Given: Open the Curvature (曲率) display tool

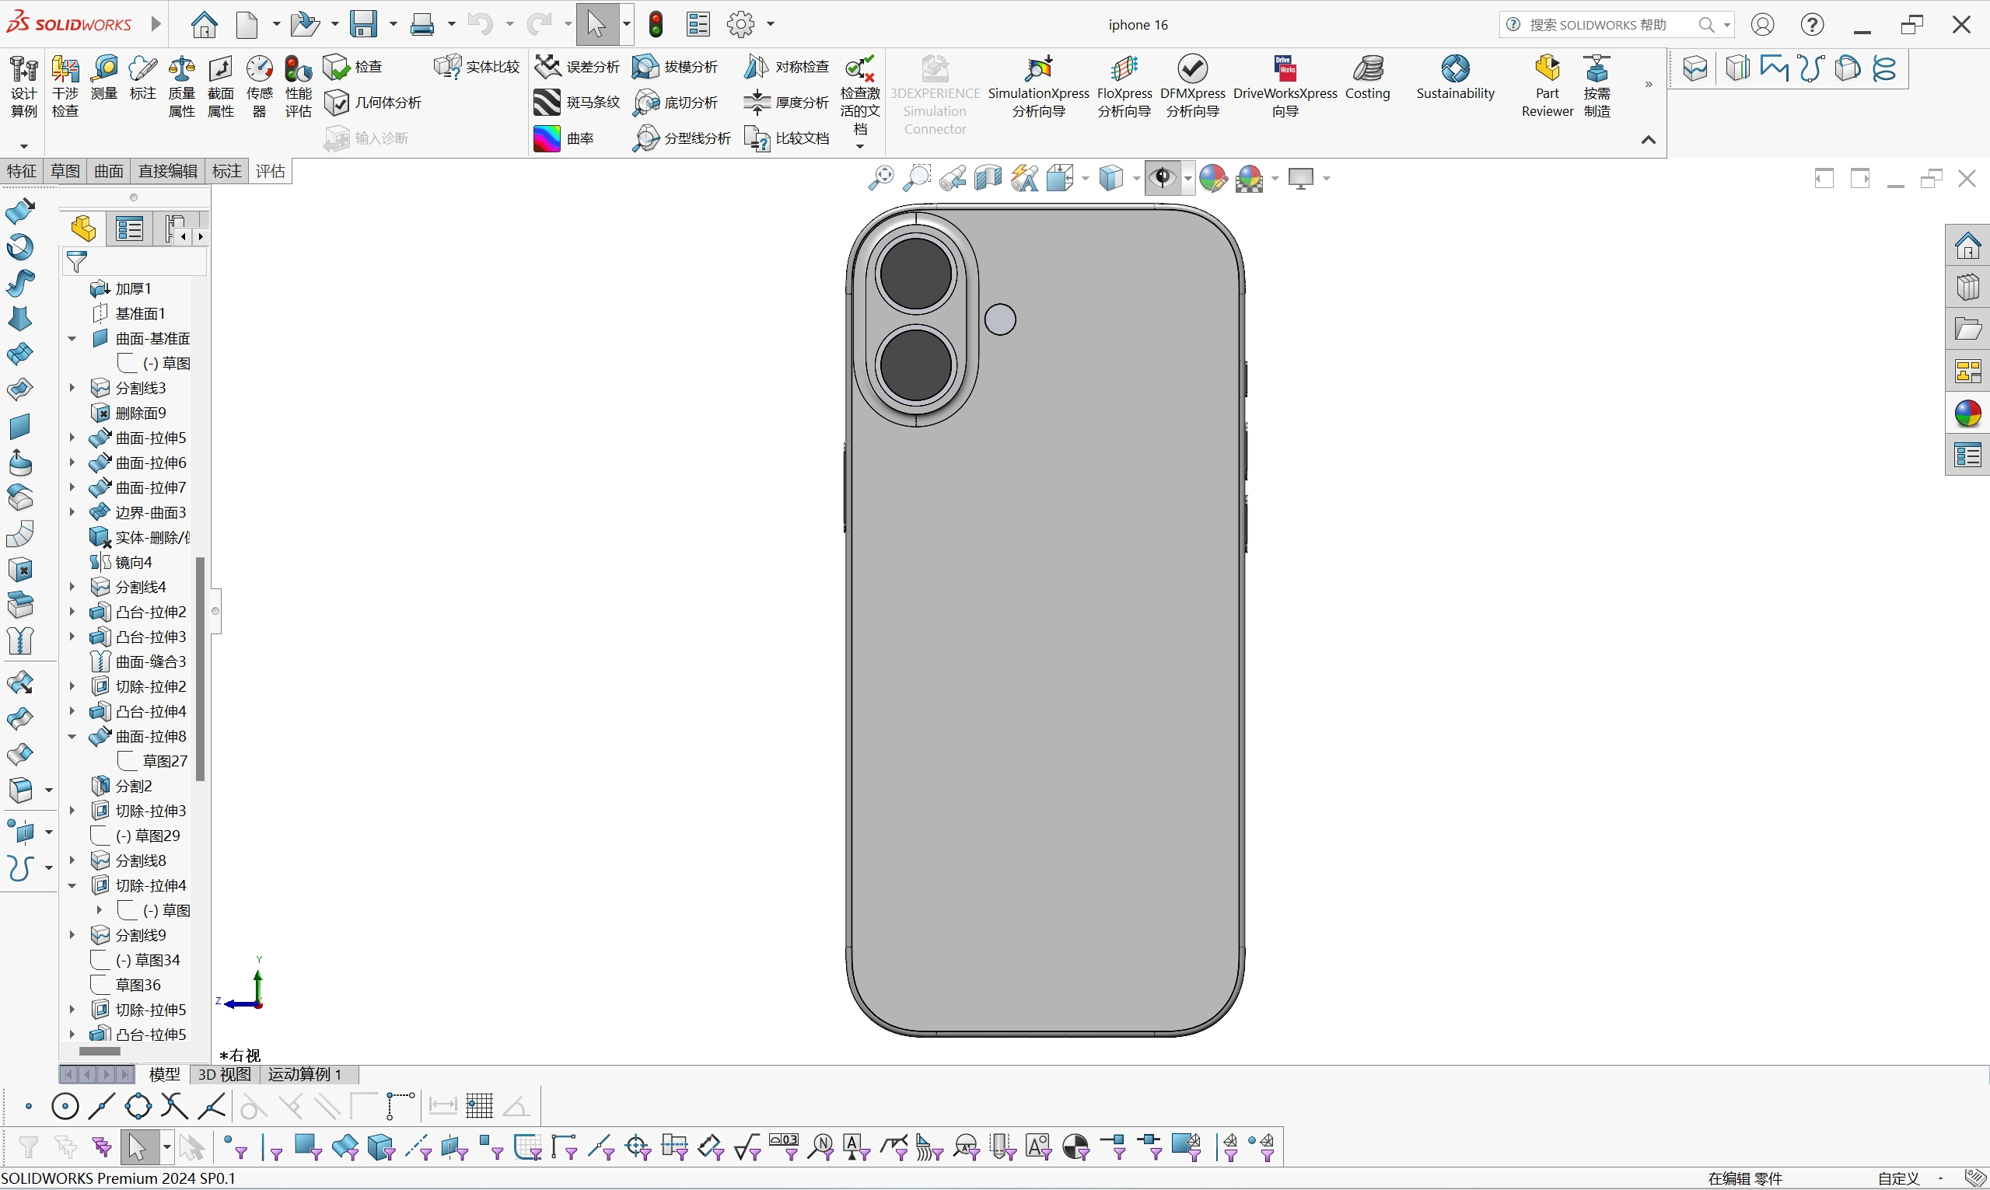Looking at the screenshot, I should click(566, 138).
